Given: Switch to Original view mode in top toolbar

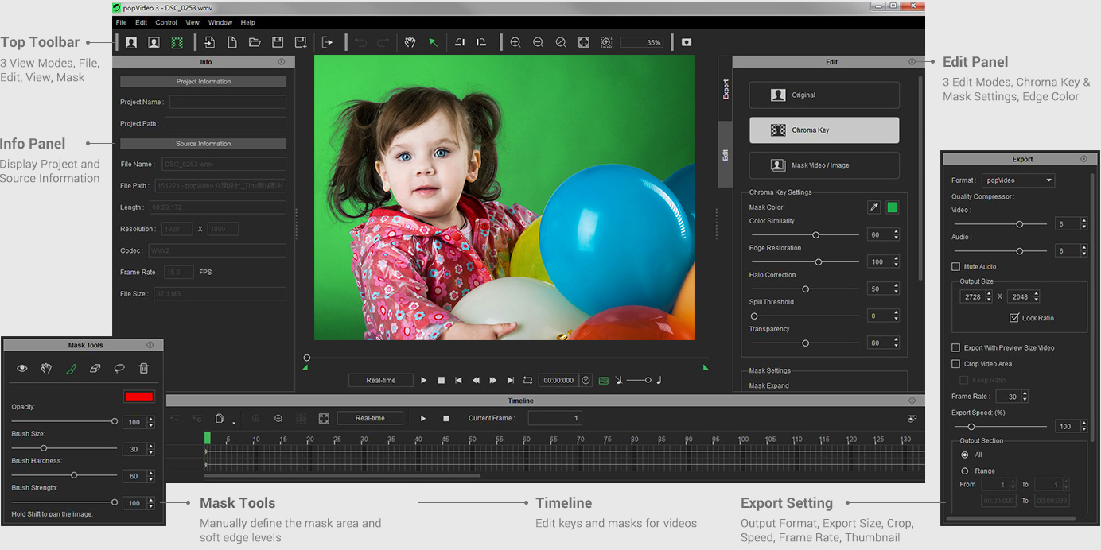Looking at the screenshot, I should click(131, 42).
